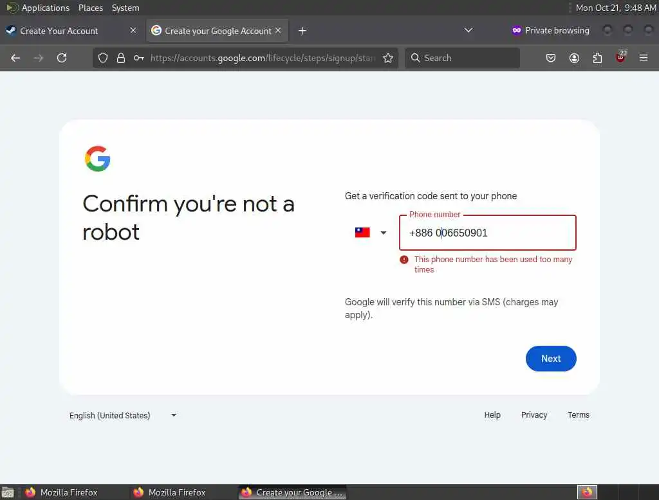659x500 pixels.
Task: Open the Privacy link
Action: pyautogui.click(x=534, y=415)
